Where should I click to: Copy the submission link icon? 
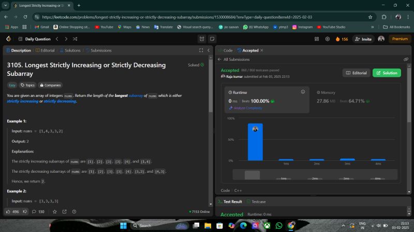tap(406, 59)
